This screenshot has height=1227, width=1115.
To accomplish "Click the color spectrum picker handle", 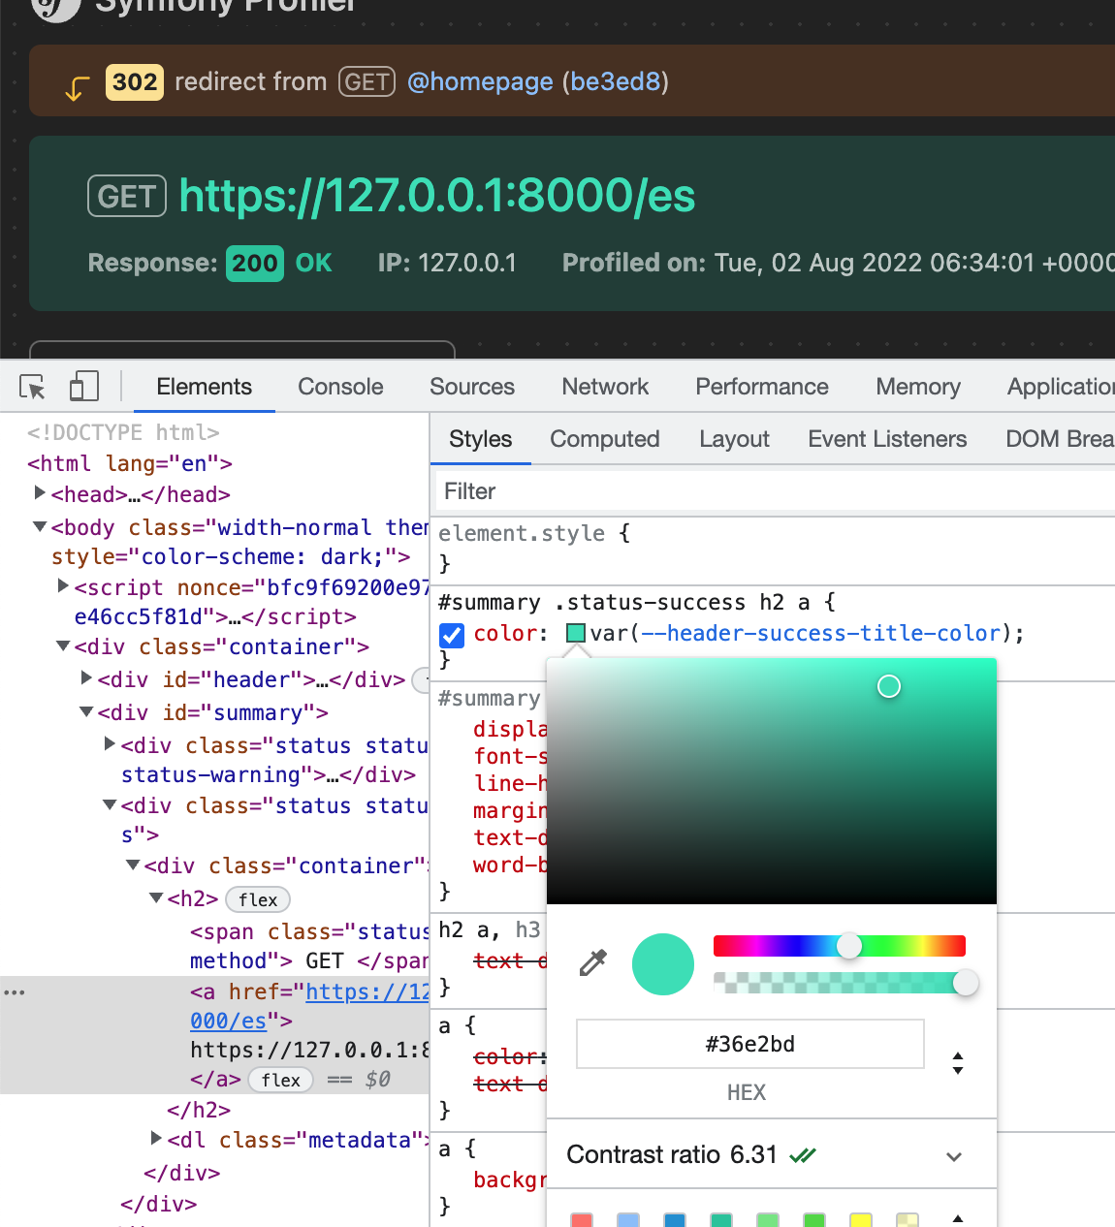I will pyautogui.click(x=889, y=686).
